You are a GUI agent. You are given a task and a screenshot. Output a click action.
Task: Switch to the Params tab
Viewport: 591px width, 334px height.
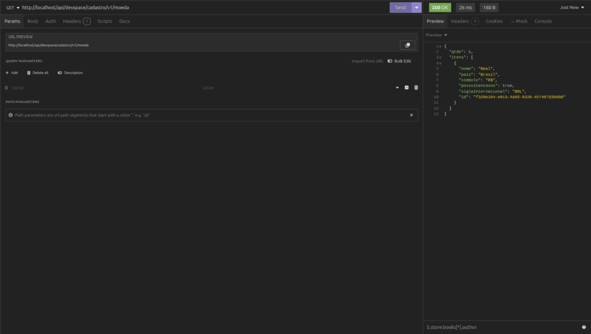(12, 21)
